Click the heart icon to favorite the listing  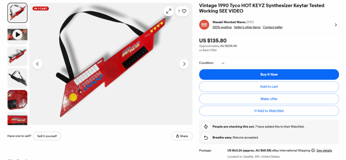click(x=184, y=11)
